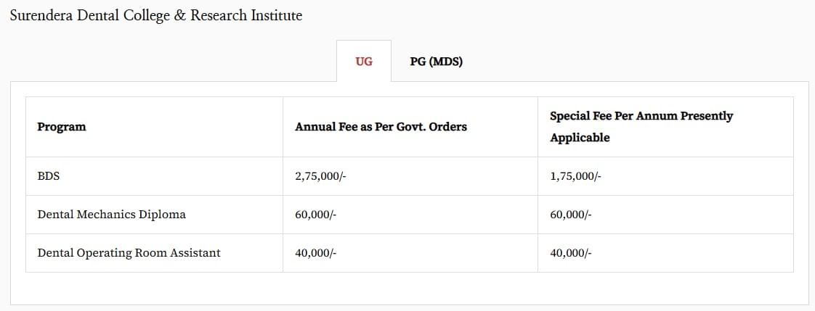This screenshot has width=815, height=311.
Task: Select the Program column header
Action: (x=62, y=127)
